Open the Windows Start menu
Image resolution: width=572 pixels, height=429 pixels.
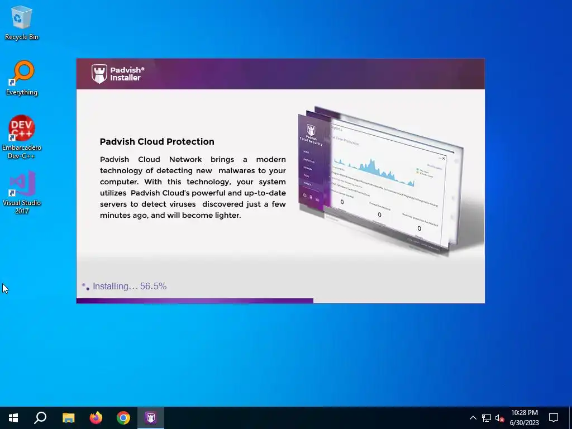tap(13, 418)
